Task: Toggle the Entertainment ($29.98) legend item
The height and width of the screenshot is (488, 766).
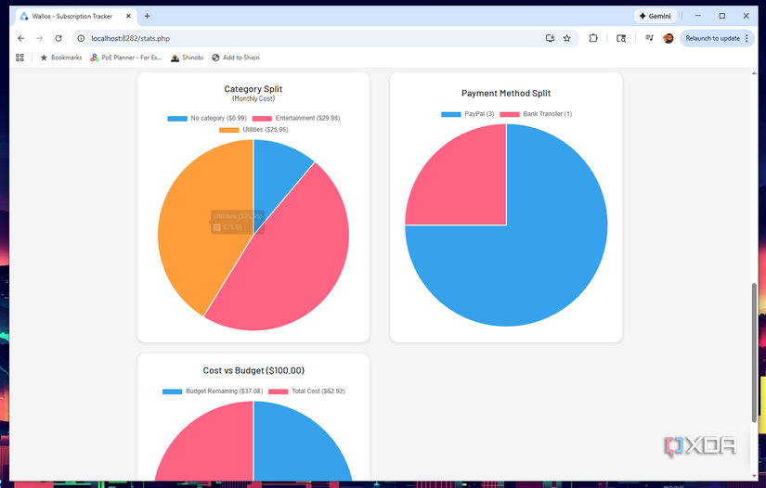Action: pyautogui.click(x=296, y=118)
